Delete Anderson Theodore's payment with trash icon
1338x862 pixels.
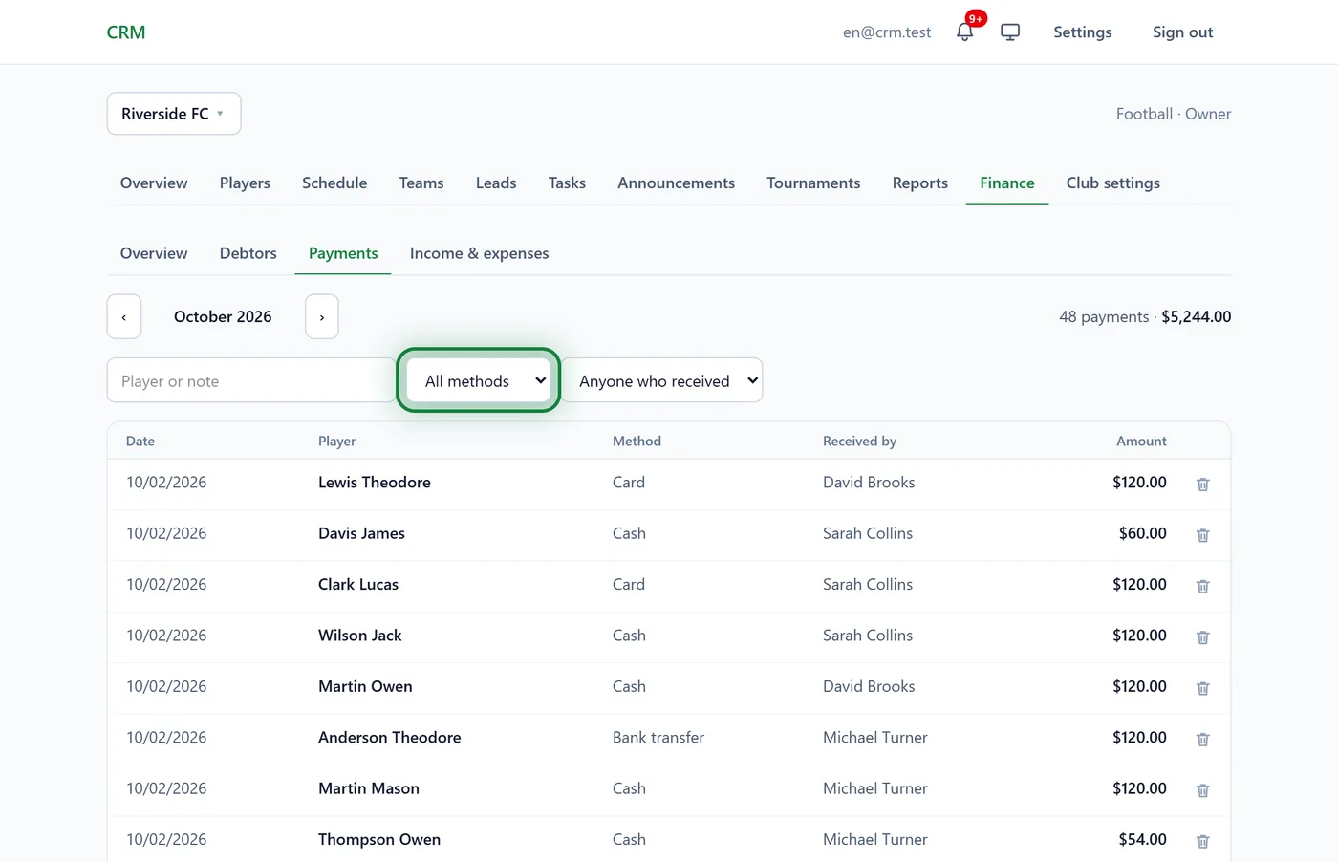click(1203, 739)
